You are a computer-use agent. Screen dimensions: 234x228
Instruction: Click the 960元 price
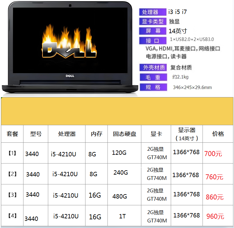point(215,216)
